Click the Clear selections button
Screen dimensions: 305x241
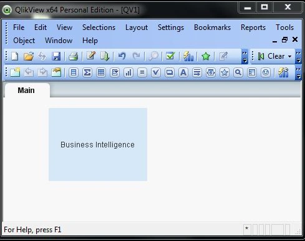click(271, 56)
